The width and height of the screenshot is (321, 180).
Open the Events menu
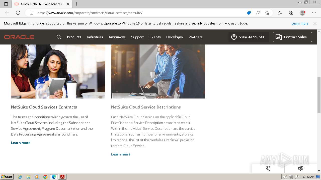click(155, 37)
